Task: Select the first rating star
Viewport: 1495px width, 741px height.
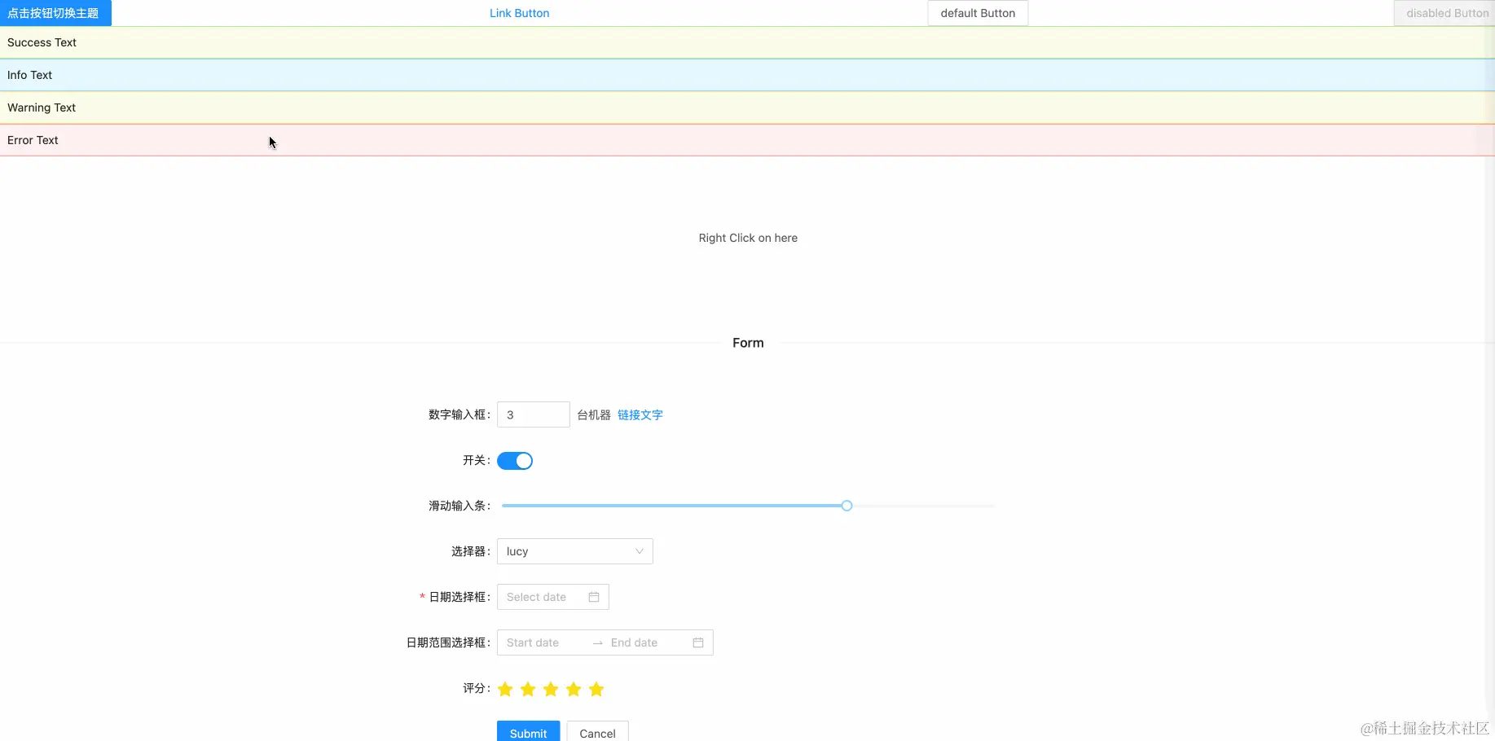Action: click(505, 688)
